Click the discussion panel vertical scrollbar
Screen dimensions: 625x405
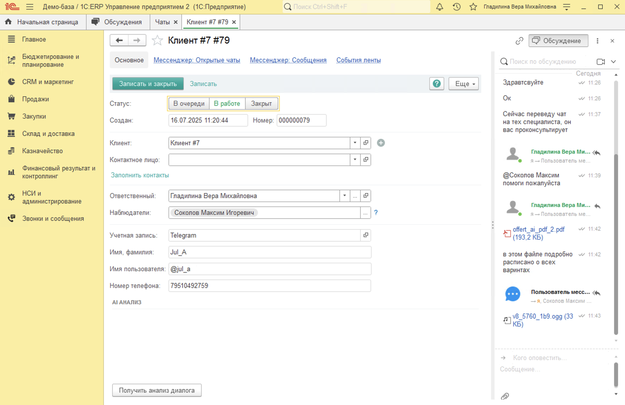616,207
